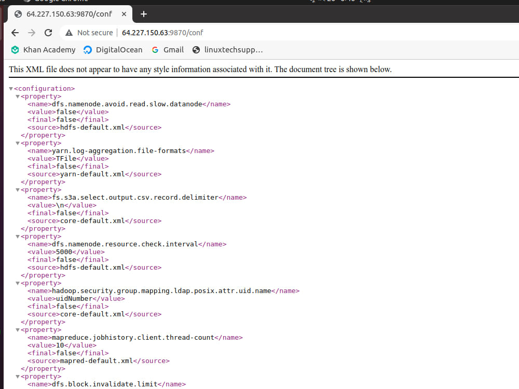This screenshot has height=389, width=519.
Task: Click the value uidNumber
Action: pyautogui.click(x=74, y=298)
